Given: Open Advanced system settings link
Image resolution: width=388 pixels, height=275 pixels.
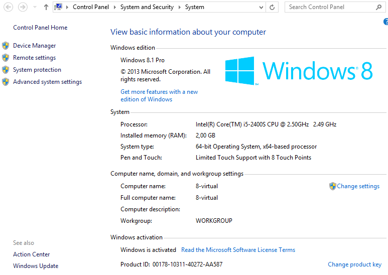Looking at the screenshot, I should [48, 82].
